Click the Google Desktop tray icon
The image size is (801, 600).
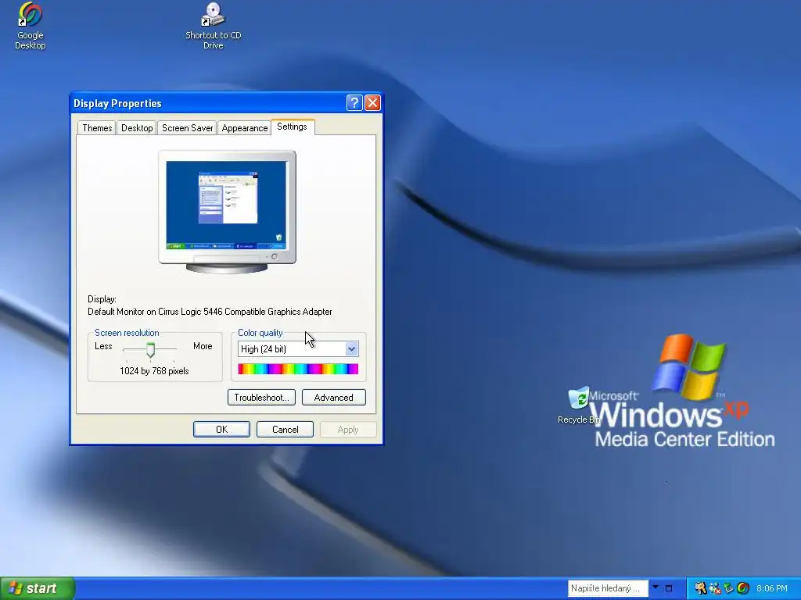[x=743, y=588]
